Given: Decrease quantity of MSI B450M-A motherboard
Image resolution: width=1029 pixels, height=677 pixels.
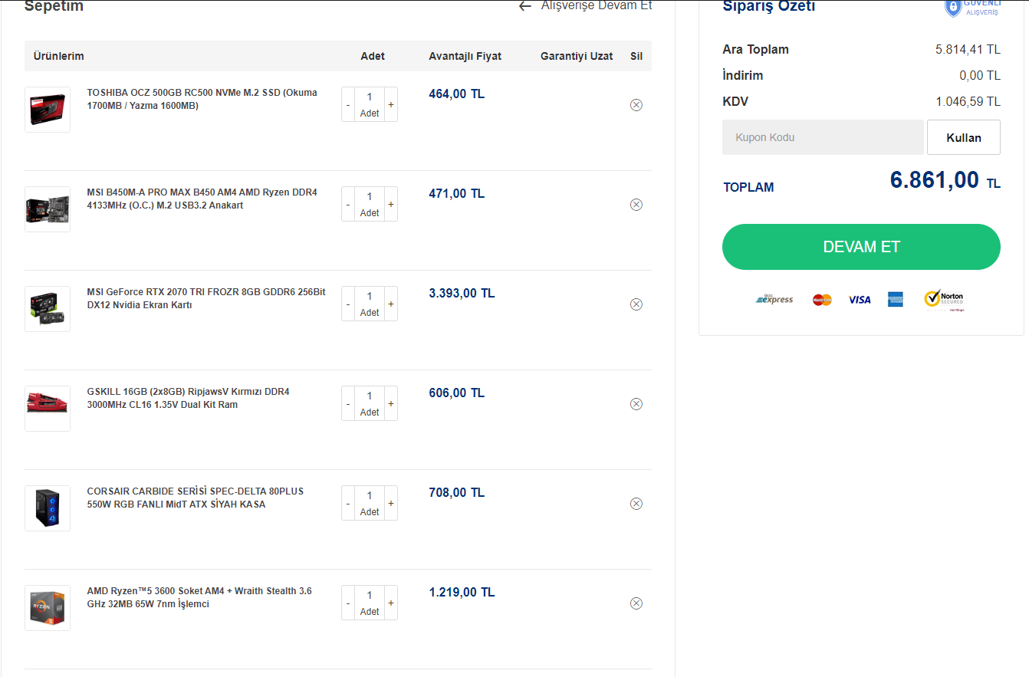Looking at the screenshot, I should 348,204.
